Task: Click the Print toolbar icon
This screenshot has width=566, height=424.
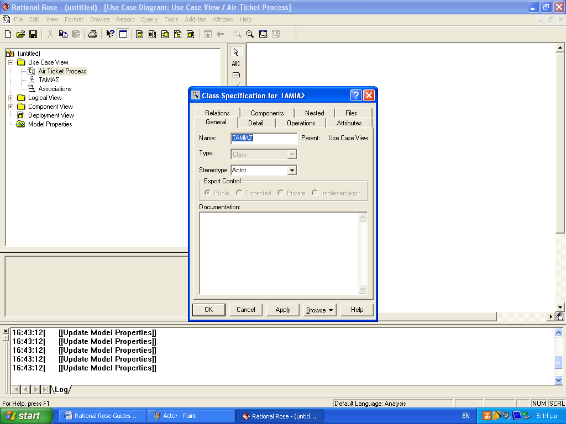Action: point(93,34)
